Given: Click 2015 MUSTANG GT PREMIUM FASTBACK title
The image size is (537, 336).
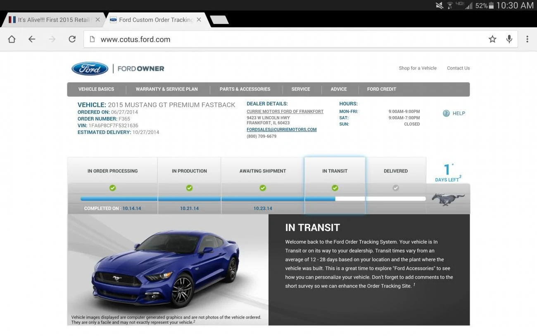Looking at the screenshot, I should pos(171,105).
